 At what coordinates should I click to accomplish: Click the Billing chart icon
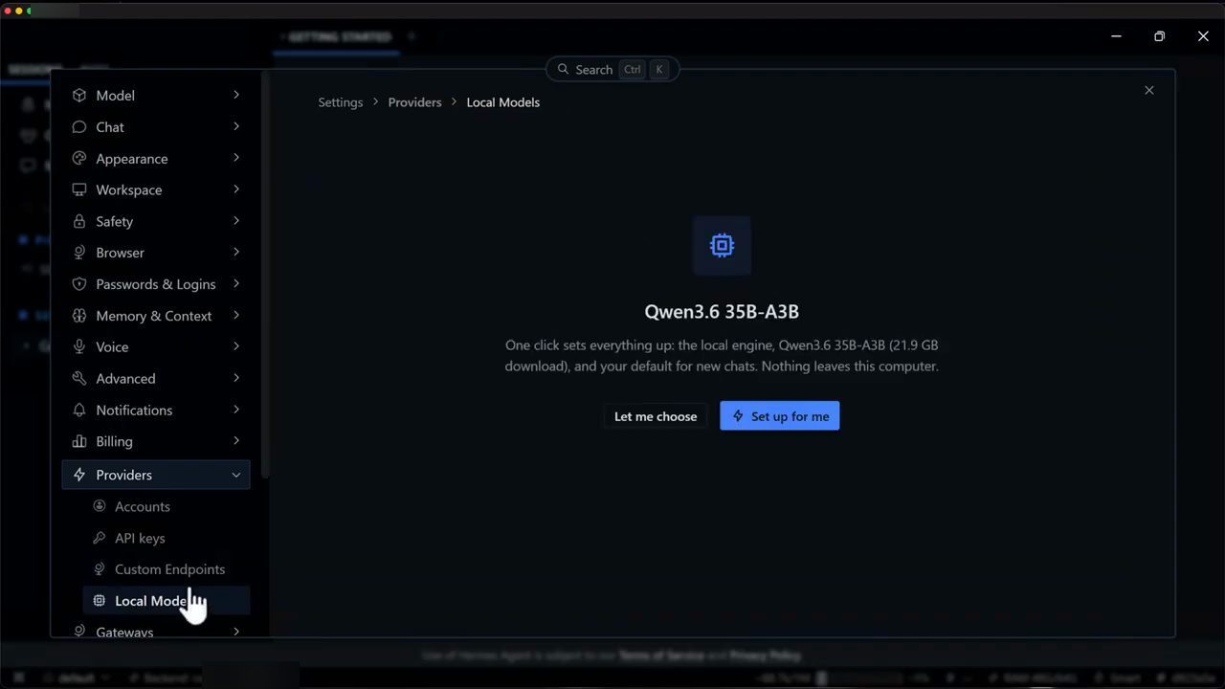coord(79,441)
